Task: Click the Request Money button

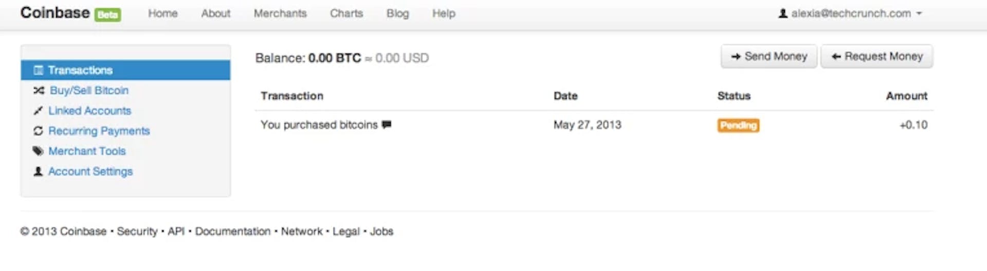Action: (877, 56)
